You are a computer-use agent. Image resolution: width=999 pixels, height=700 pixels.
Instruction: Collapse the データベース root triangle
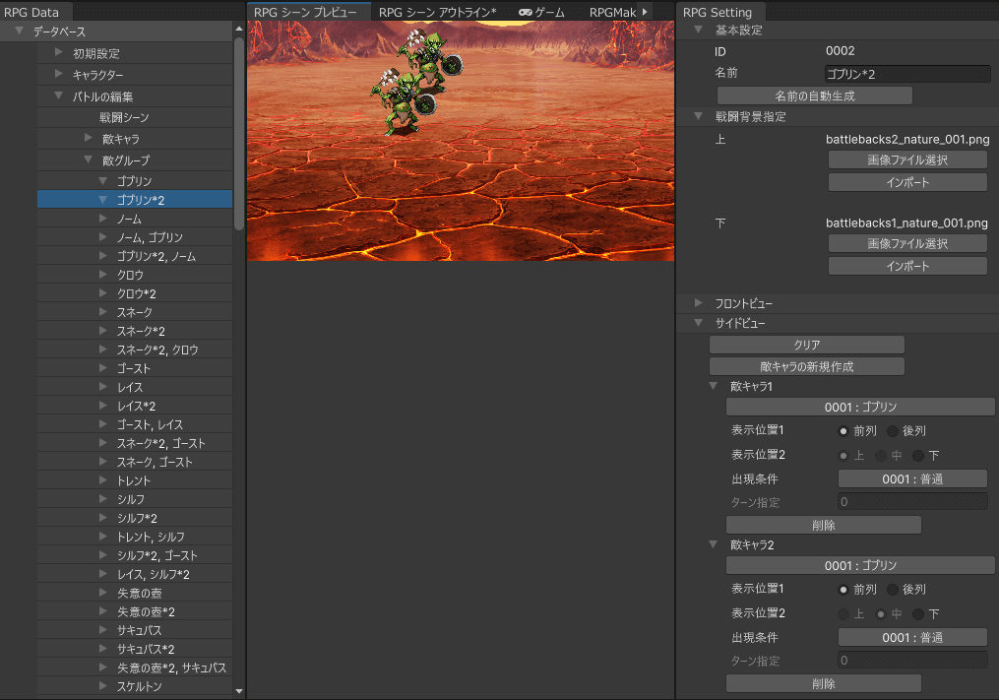click(20, 32)
